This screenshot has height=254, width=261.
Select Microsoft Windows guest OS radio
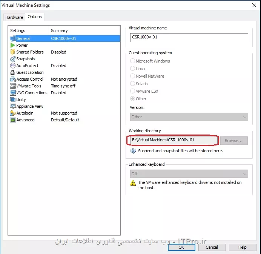(x=132, y=61)
